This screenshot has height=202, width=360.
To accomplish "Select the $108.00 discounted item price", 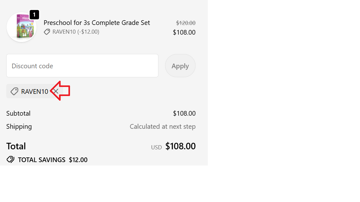I will coord(184,32).
